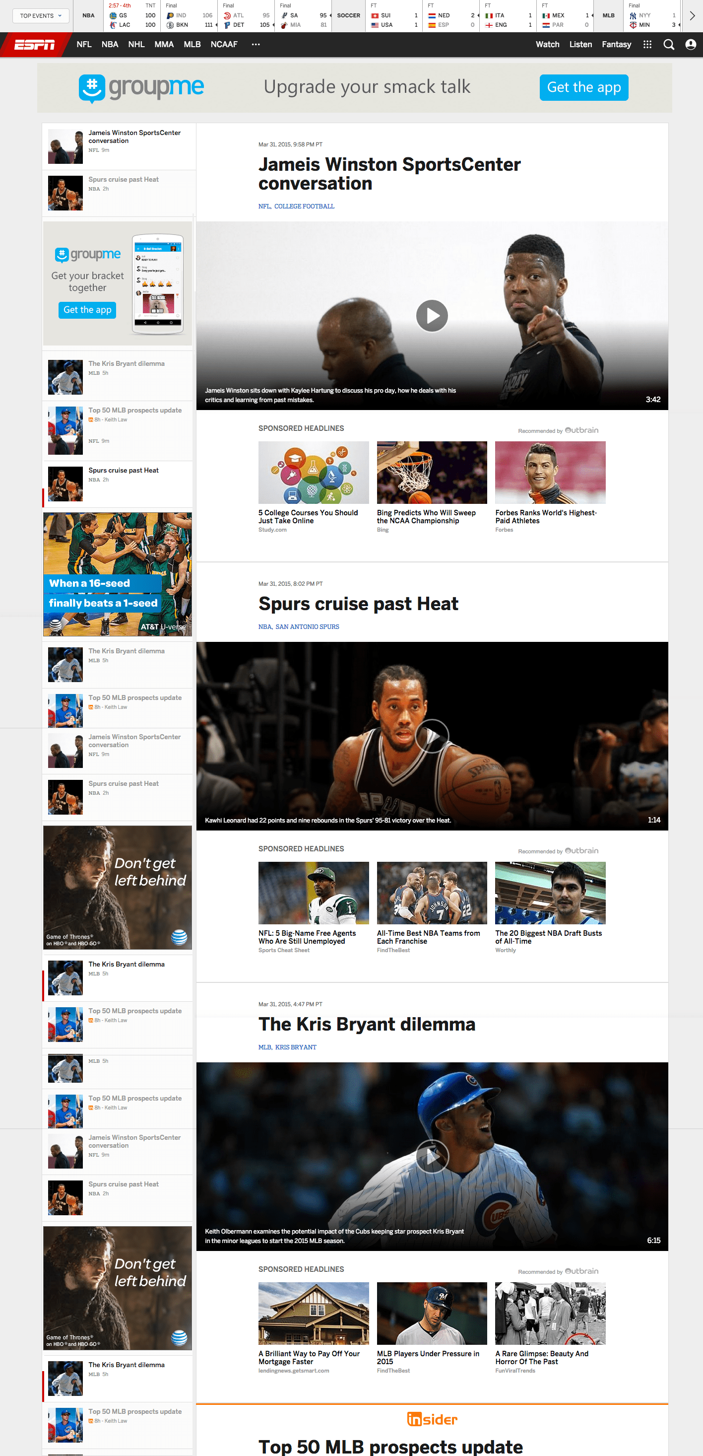Open the Spurs cruise past Heat headline
703x1456 pixels.
pyautogui.click(x=359, y=604)
